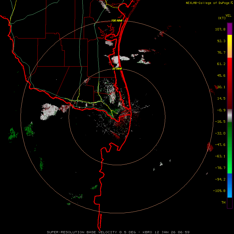
Task: Pick the green band of velocity scale
Action: coord(230,148)
